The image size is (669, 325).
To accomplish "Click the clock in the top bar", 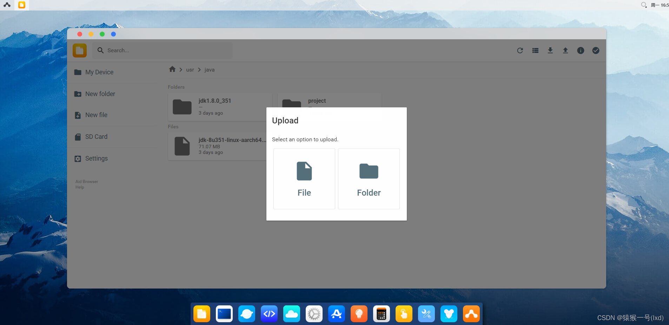I will pyautogui.click(x=660, y=5).
